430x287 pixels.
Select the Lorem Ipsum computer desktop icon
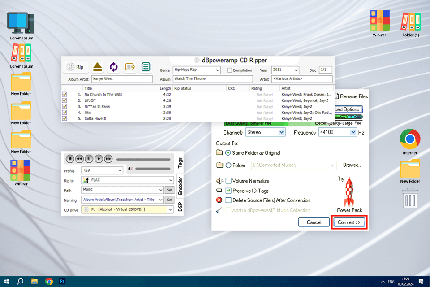coord(21,23)
